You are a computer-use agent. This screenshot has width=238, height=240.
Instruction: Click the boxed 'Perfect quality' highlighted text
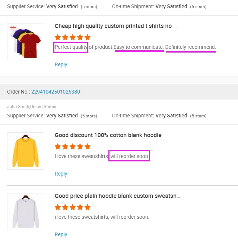[x=71, y=47]
